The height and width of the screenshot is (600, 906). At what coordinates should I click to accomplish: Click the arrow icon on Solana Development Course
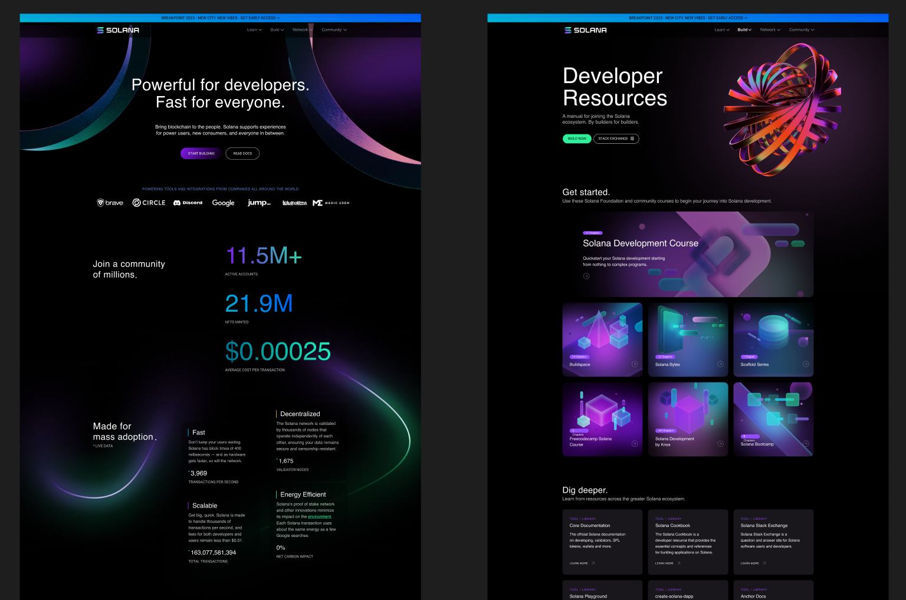(586, 276)
